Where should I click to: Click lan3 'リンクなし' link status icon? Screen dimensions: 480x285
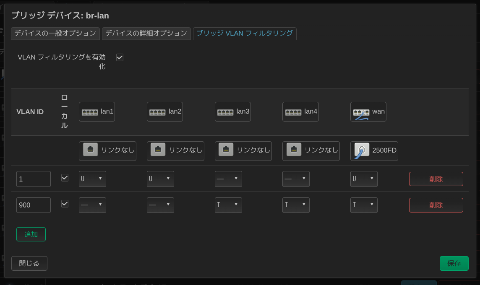pyautogui.click(x=226, y=150)
